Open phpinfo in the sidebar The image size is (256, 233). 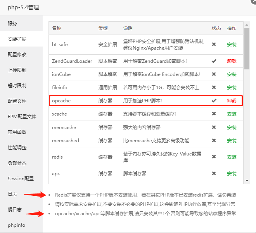(x=21, y=225)
